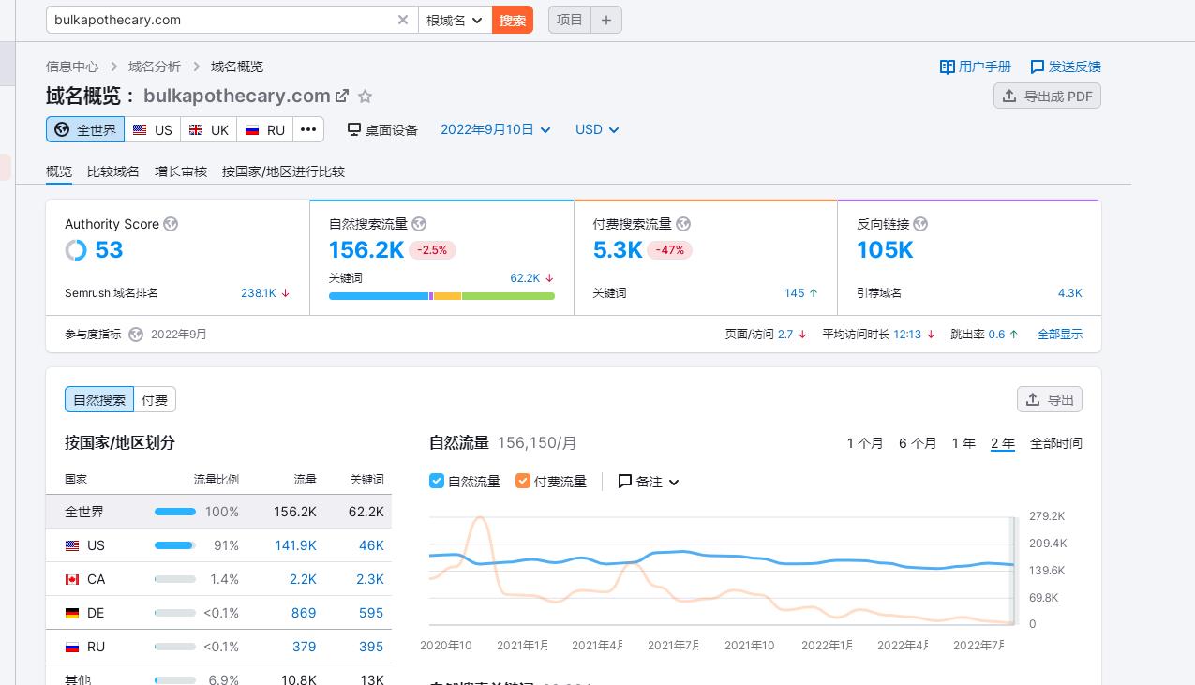Click the globe icon beside 参与度指标
The width and height of the screenshot is (1195, 685).
pyautogui.click(x=136, y=335)
